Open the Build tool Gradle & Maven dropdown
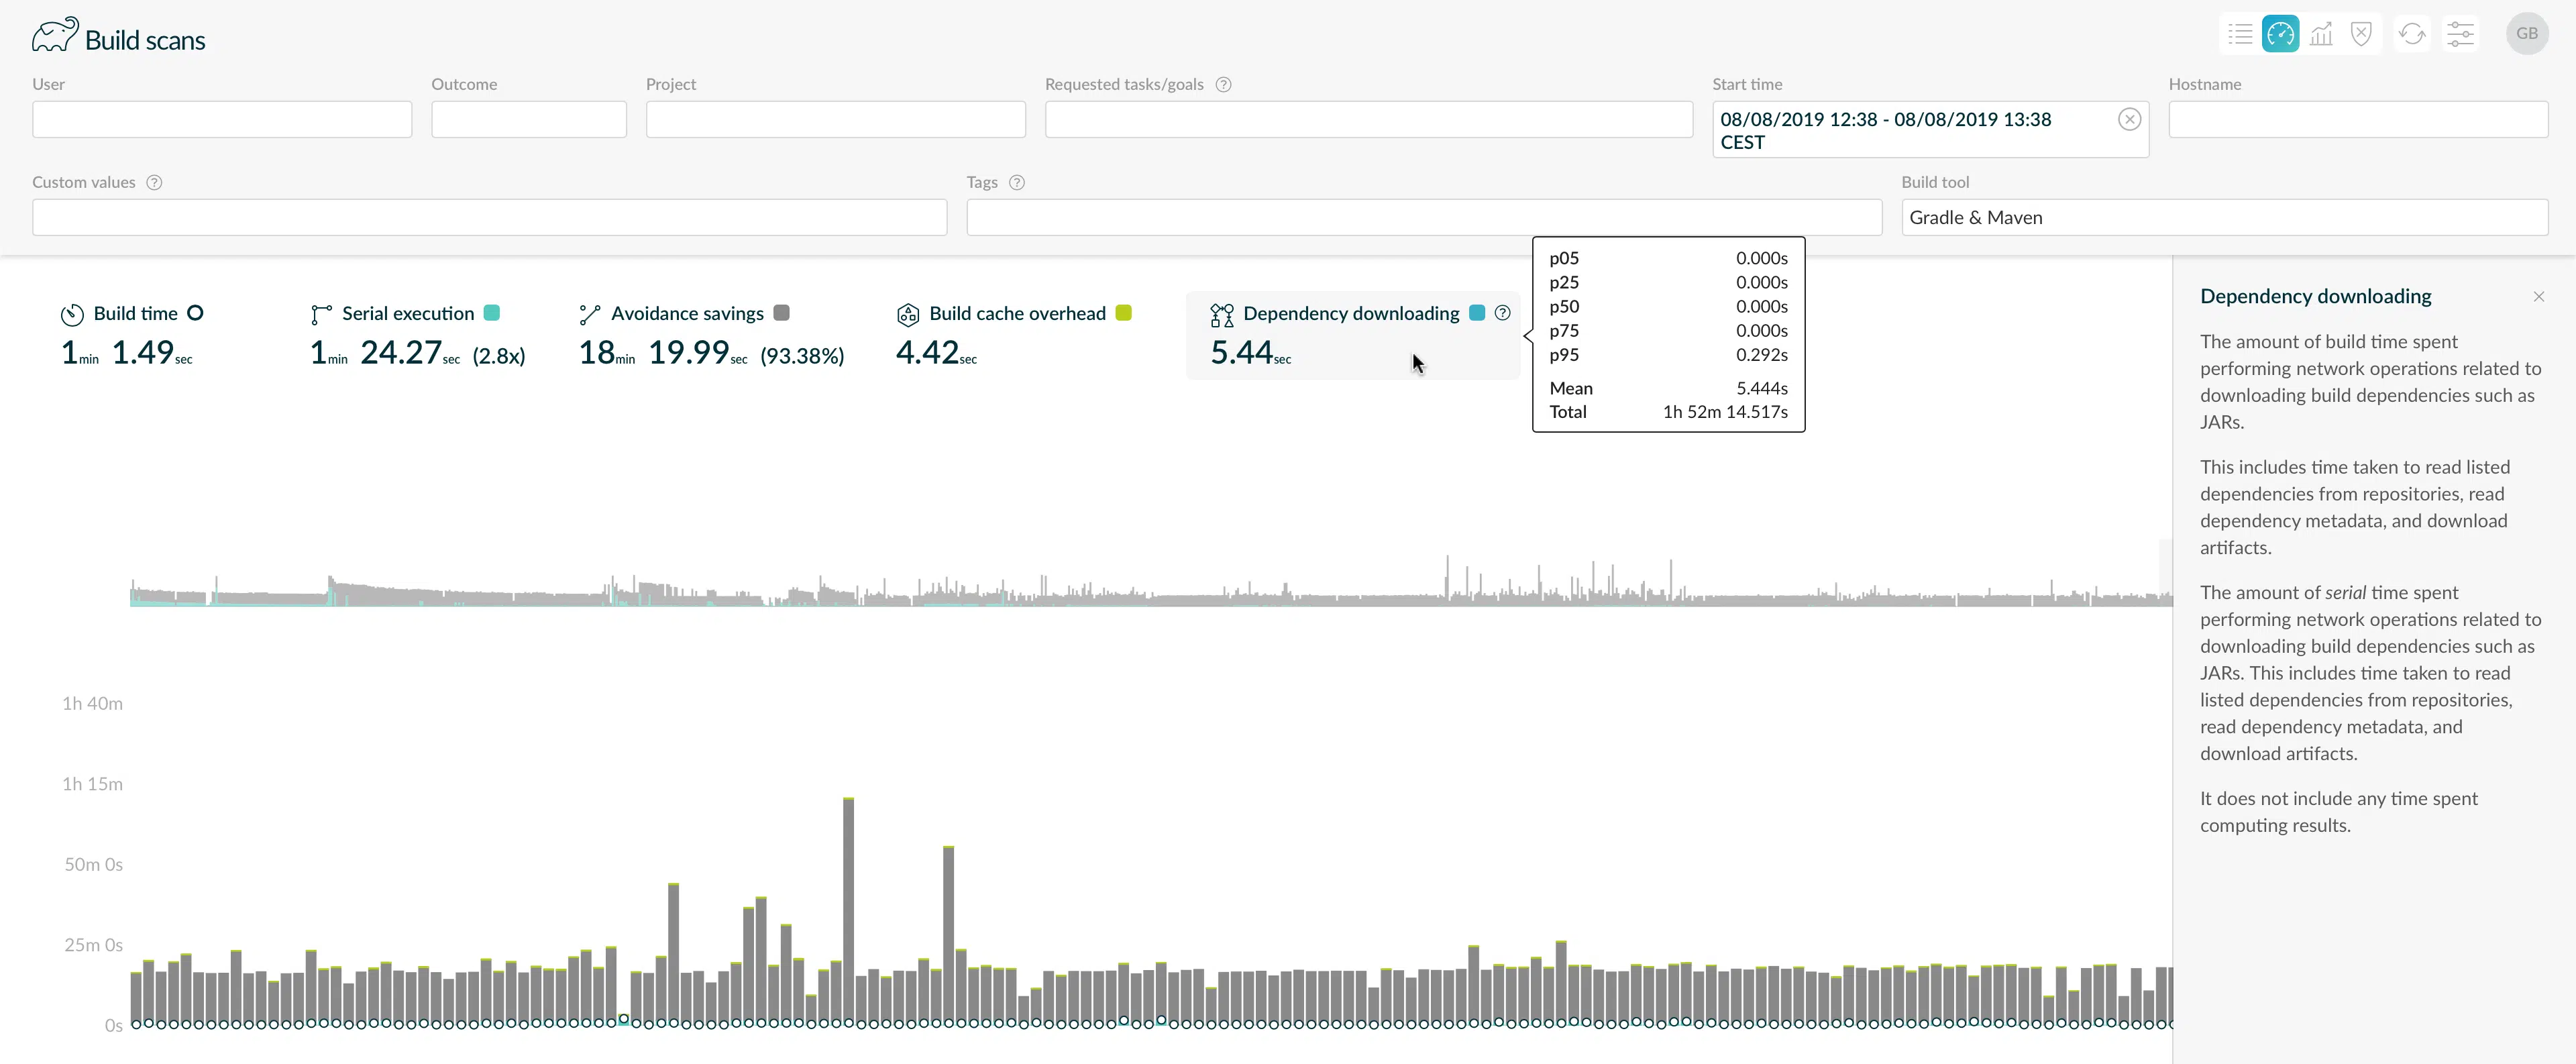Viewport: 2576px width, 1064px height. tap(2224, 218)
